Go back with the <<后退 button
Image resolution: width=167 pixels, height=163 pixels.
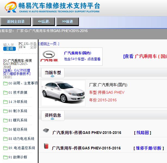click(44, 22)
